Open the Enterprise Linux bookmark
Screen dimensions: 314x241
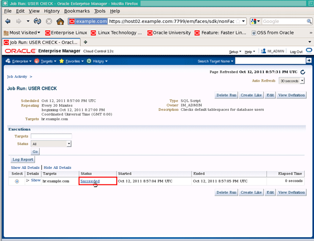(x=66, y=32)
